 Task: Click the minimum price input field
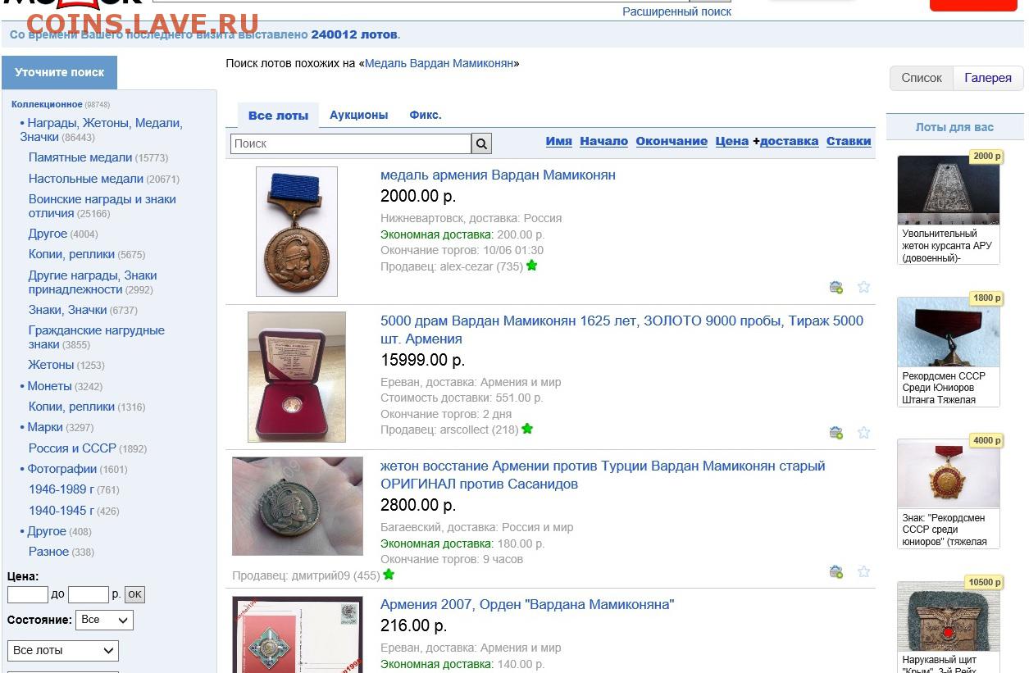tap(28, 594)
